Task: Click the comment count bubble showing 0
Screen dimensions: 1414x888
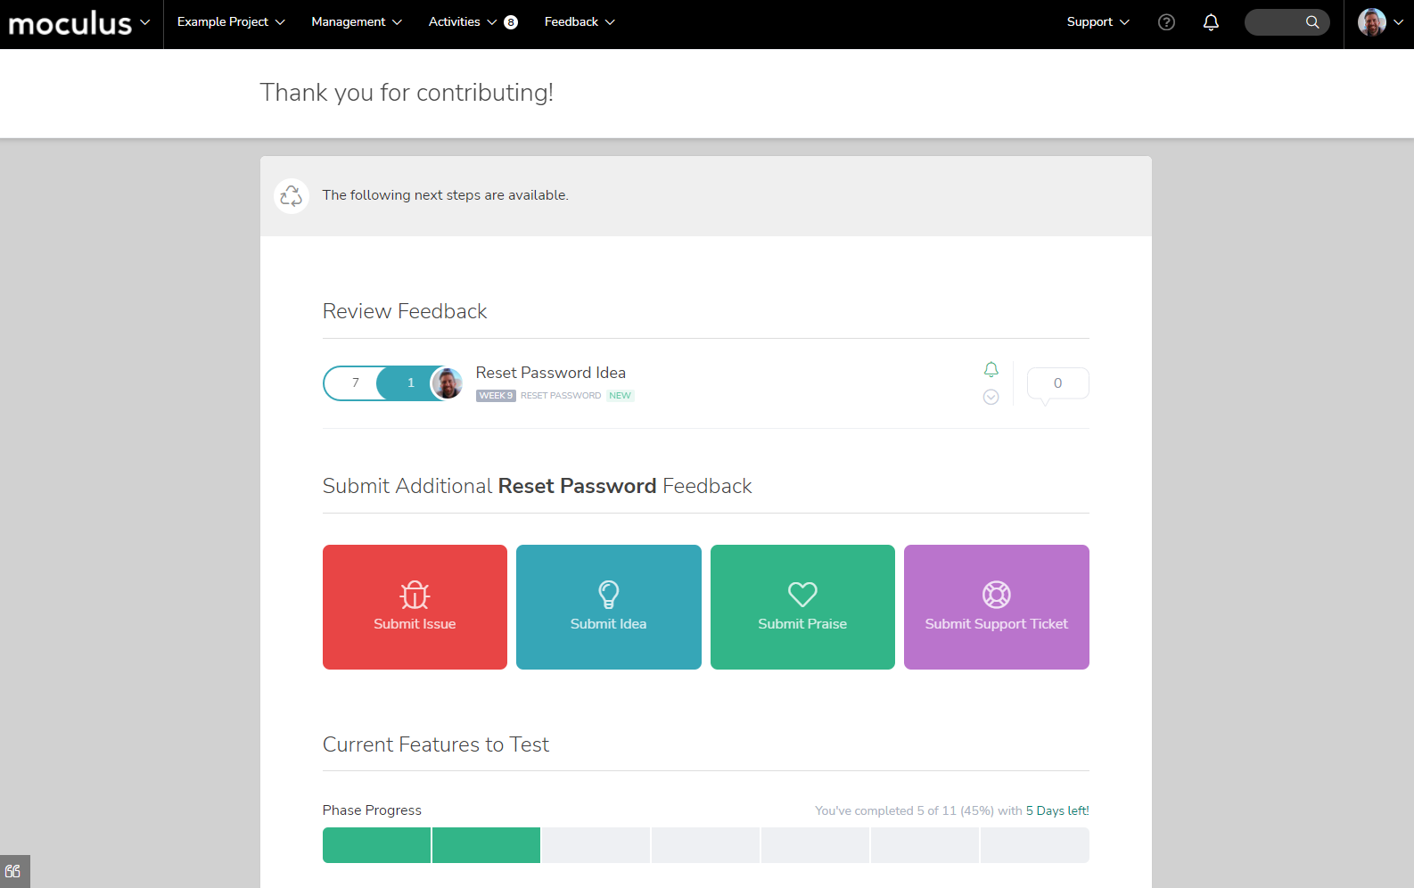Action: click(x=1057, y=383)
